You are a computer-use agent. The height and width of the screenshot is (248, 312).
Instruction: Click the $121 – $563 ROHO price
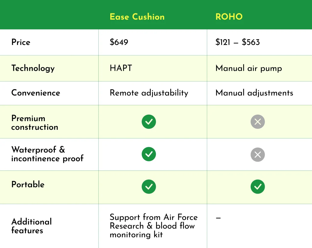point(237,42)
